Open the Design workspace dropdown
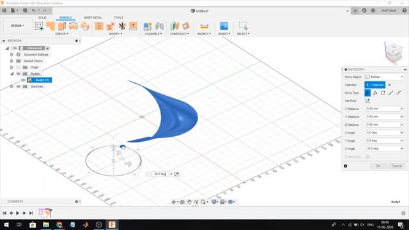 [x=18, y=26]
